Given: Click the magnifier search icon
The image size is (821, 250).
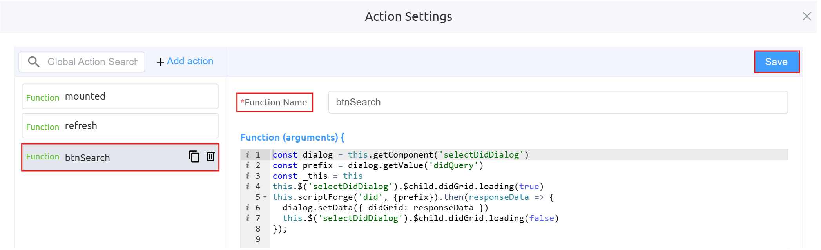Looking at the screenshot, I should click(34, 62).
